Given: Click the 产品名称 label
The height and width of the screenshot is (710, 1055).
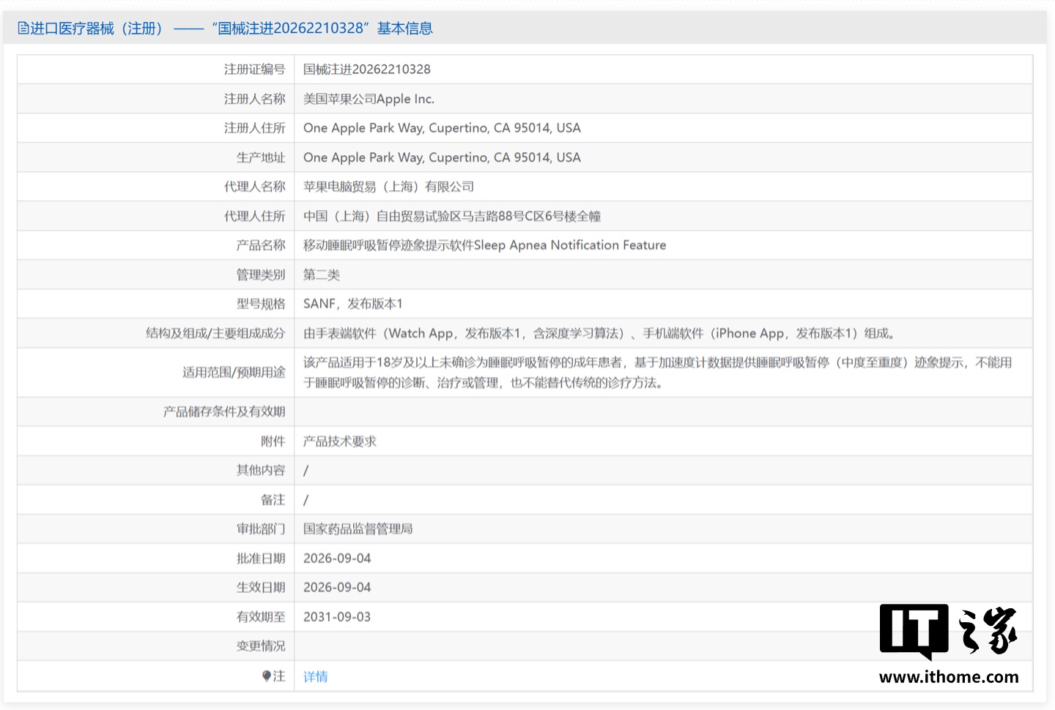Looking at the screenshot, I should coord(261,245).
